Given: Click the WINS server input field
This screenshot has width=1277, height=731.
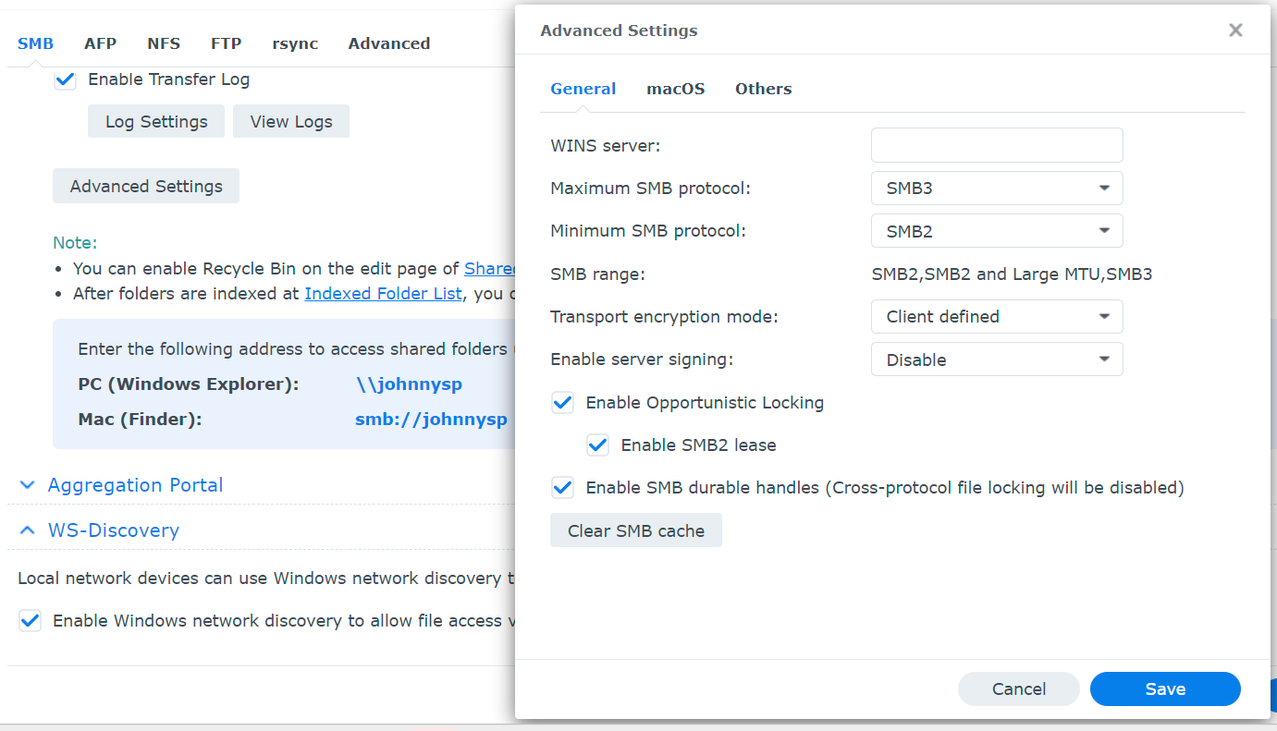Looking at the screenshot, I should point(997,145).
